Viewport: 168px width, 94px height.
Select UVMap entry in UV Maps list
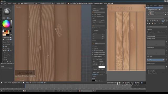click(x=156, y=60)
